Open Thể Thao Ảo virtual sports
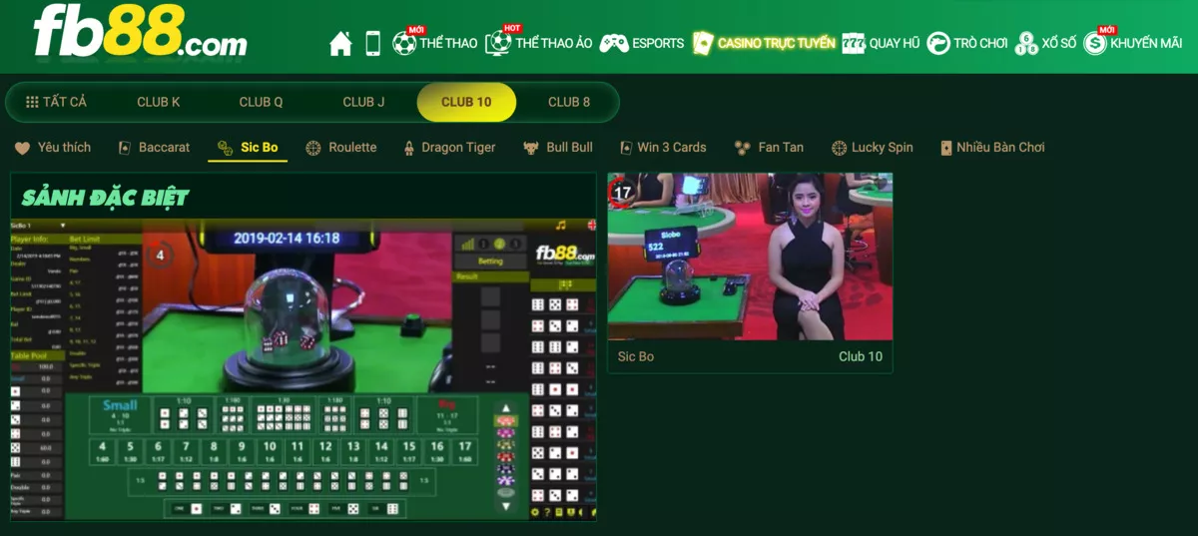This screenshot has height=536, width=1198. (x=539, y=43)
